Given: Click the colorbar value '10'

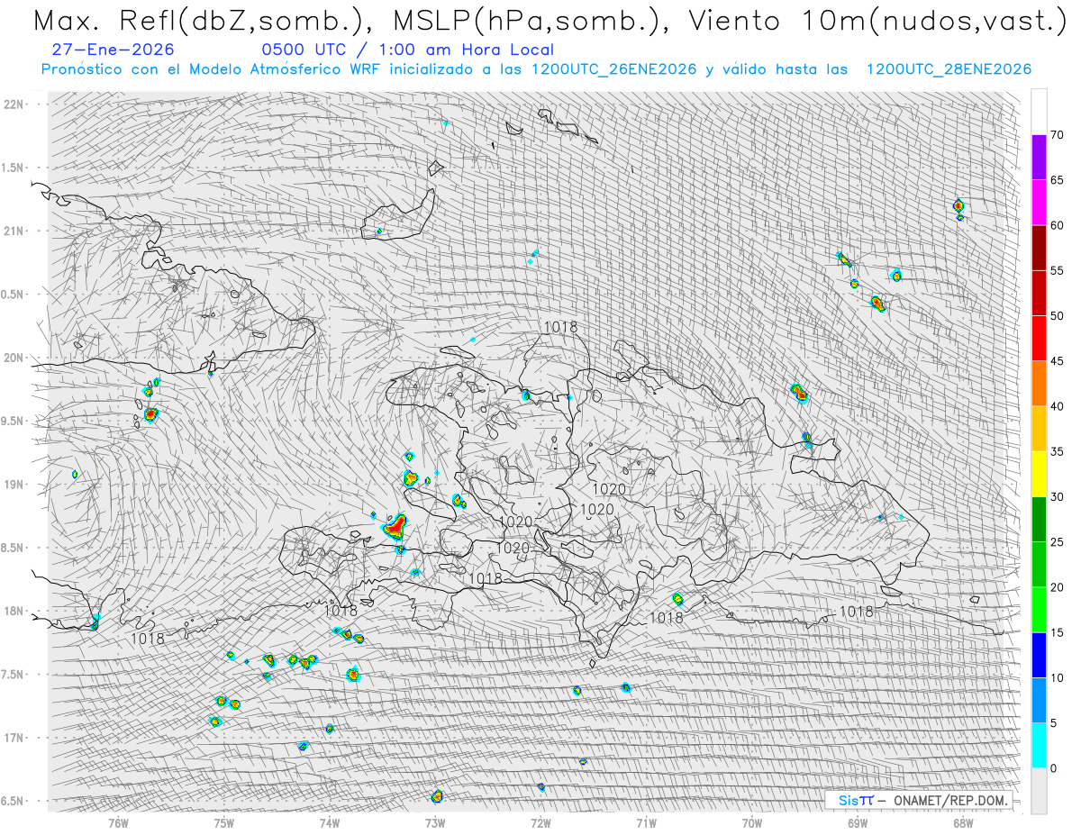Looking at the screenshot, I should click(x=1057, y=677).
